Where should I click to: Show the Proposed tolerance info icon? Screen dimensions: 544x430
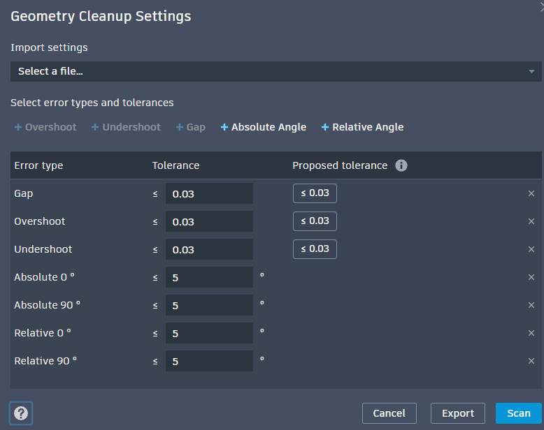coord(401,165)
